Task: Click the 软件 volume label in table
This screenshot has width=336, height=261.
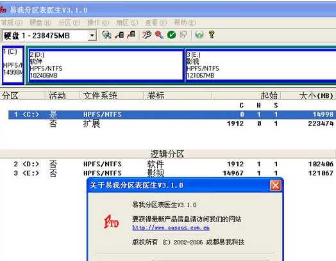Action: pos(156,164)
